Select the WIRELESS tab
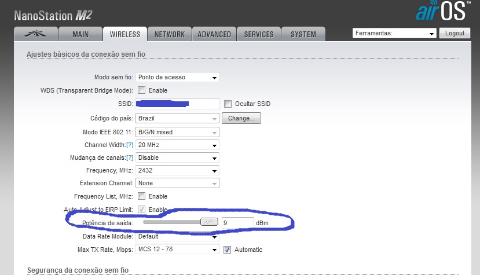480x275 pixels. pyautogui.click(x=125, y=34)
